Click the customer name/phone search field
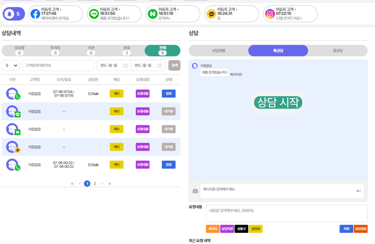Viewport: 375px width, 244px height. (x=58, y=65)
